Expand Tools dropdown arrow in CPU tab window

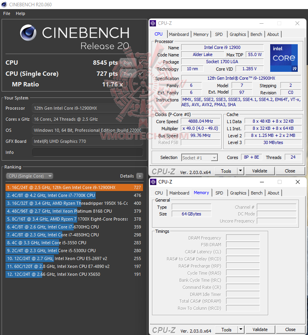240,171
